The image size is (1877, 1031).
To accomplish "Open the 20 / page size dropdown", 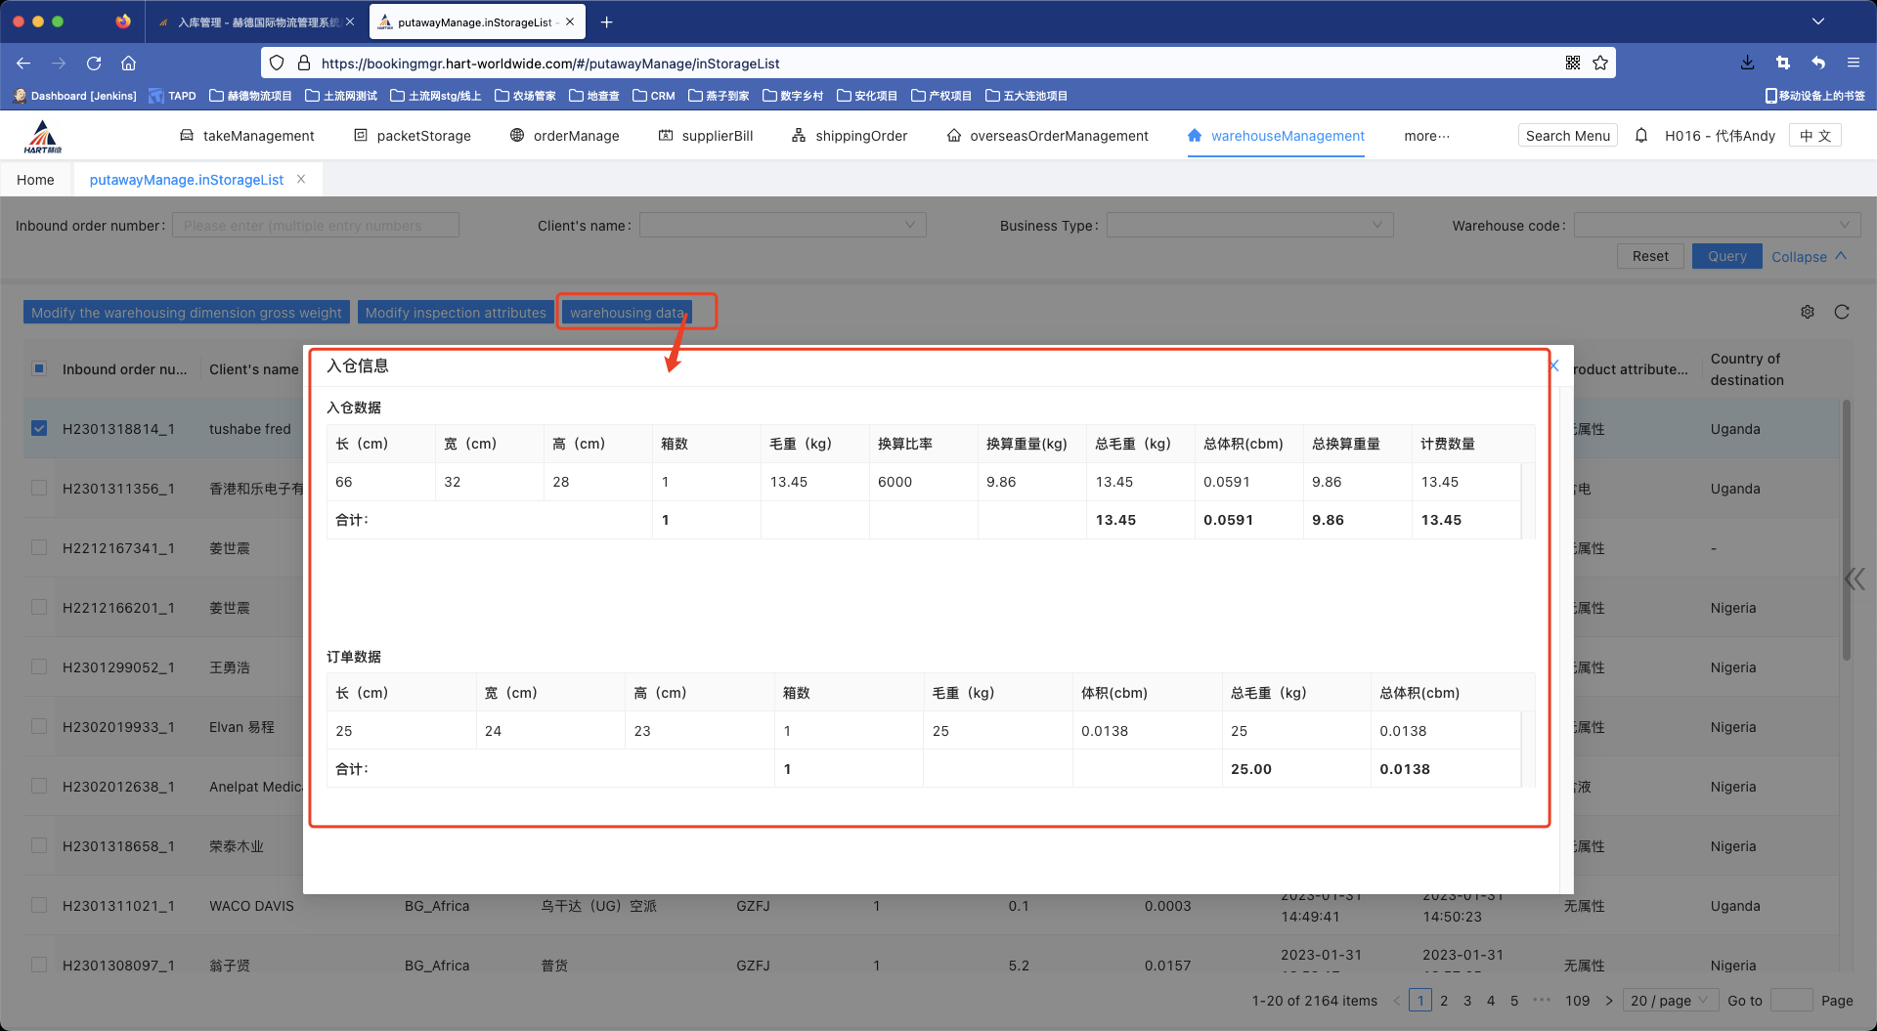I will tap(1671, 1001).
